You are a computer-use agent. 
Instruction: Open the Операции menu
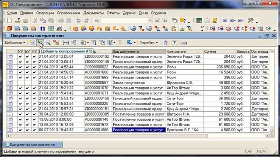coord(45,13)
